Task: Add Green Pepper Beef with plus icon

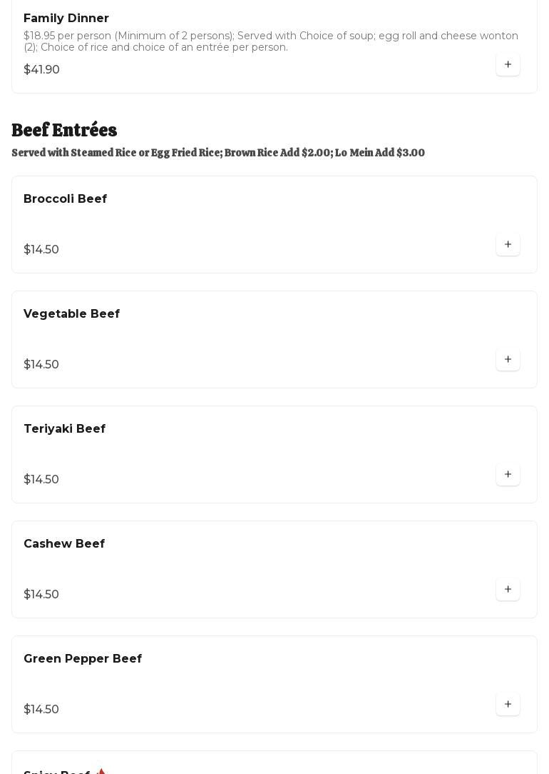Action: 508,705
